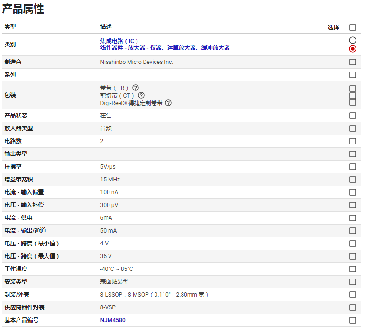Viewport: 365px width, 333px height.
Task: Check the 基本产品编号 row checkbox
Action: tap(352, 320)
